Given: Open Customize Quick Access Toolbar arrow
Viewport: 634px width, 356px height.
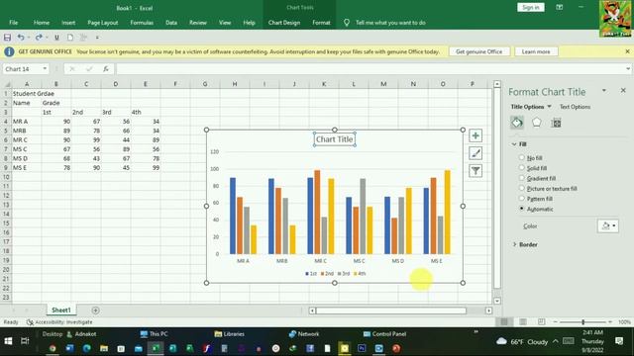Looking at the screenshot, I should click(97, 38).
